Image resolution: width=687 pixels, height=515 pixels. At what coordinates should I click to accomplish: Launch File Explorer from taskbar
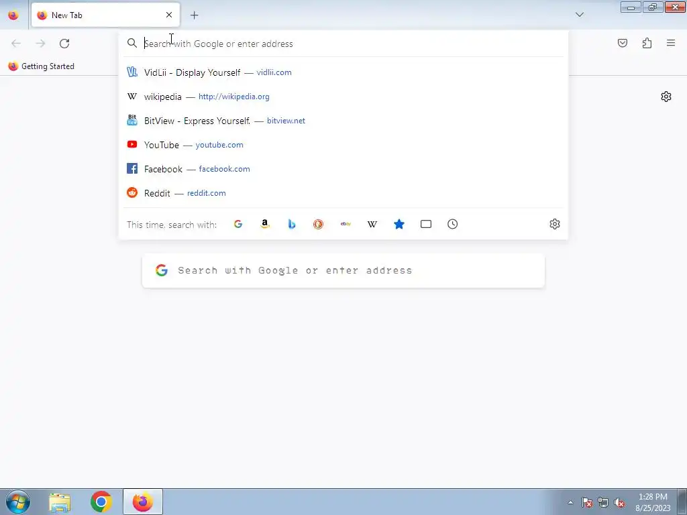60,502
